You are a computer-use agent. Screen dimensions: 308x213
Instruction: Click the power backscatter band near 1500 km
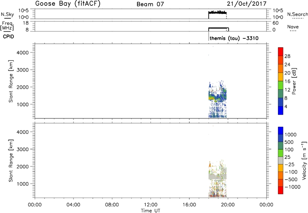[x=218, y=97]
